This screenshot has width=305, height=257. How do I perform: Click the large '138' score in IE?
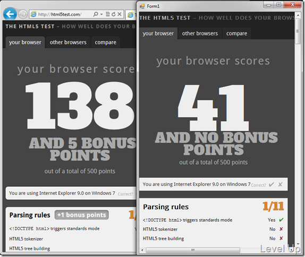pyautogui.click(x=80, y=105)
